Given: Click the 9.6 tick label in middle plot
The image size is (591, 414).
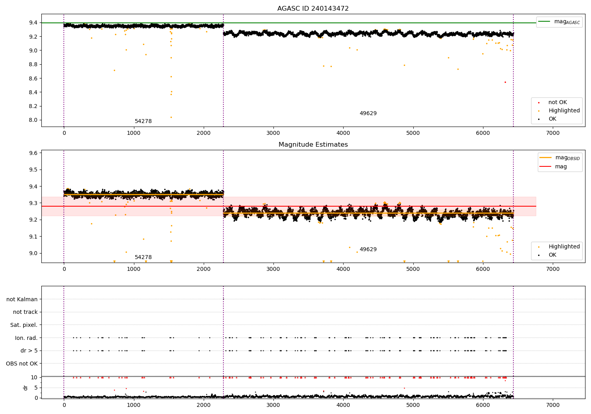Looking at the screenshot, I should [x=33, y=153].
